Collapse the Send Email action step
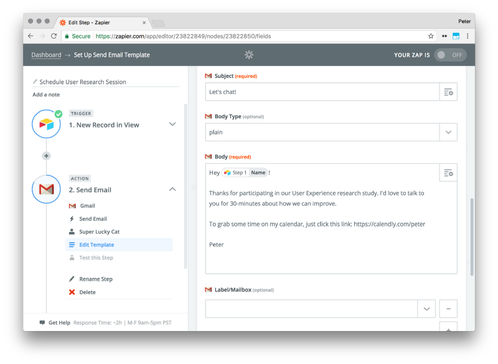This screenshot has height=364, width=498. tap(172, 189)
